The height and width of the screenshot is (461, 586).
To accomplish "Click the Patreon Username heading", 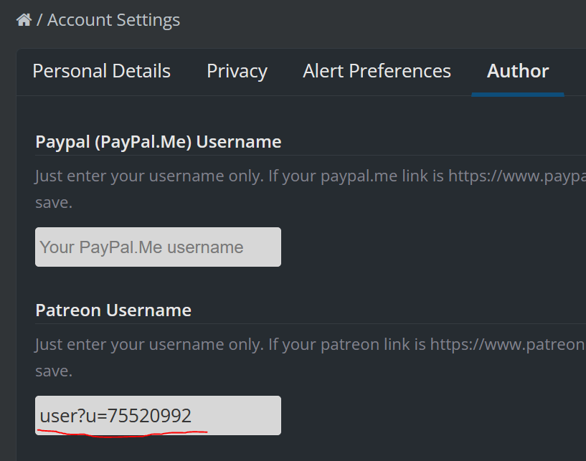I will 113,310.
